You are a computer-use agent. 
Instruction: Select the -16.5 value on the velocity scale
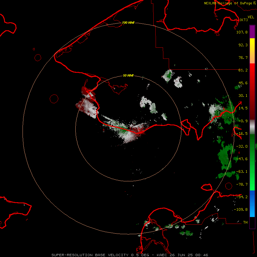pyautogui.click(x=242, y=134)
